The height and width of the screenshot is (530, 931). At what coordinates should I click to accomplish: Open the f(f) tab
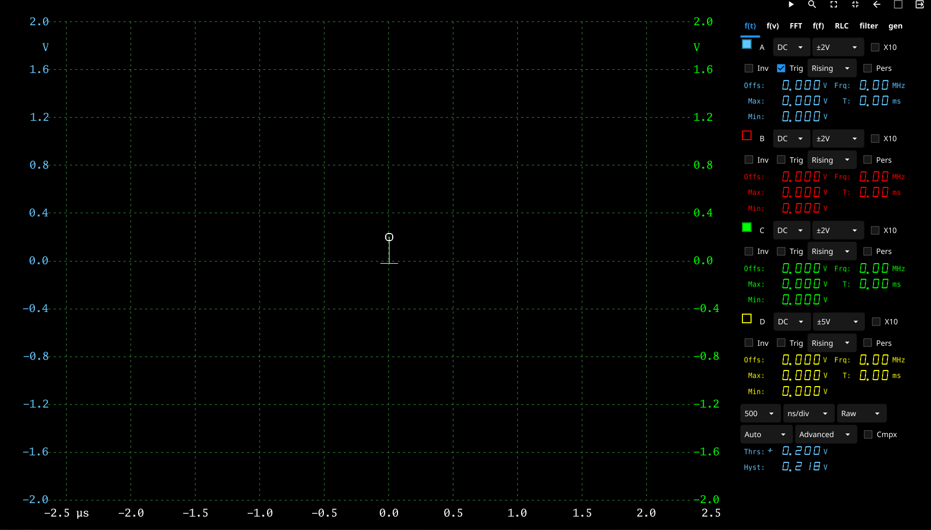click(x=818, y=26)
